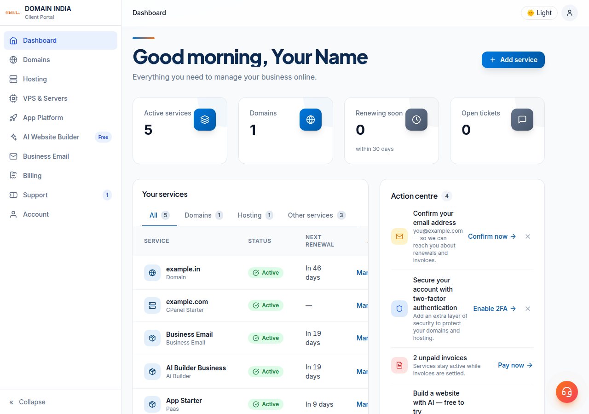The image size is (589, 414).
Task: Click the Business Email envelope icon in sidebar
Action: click(x=13, y=156)
